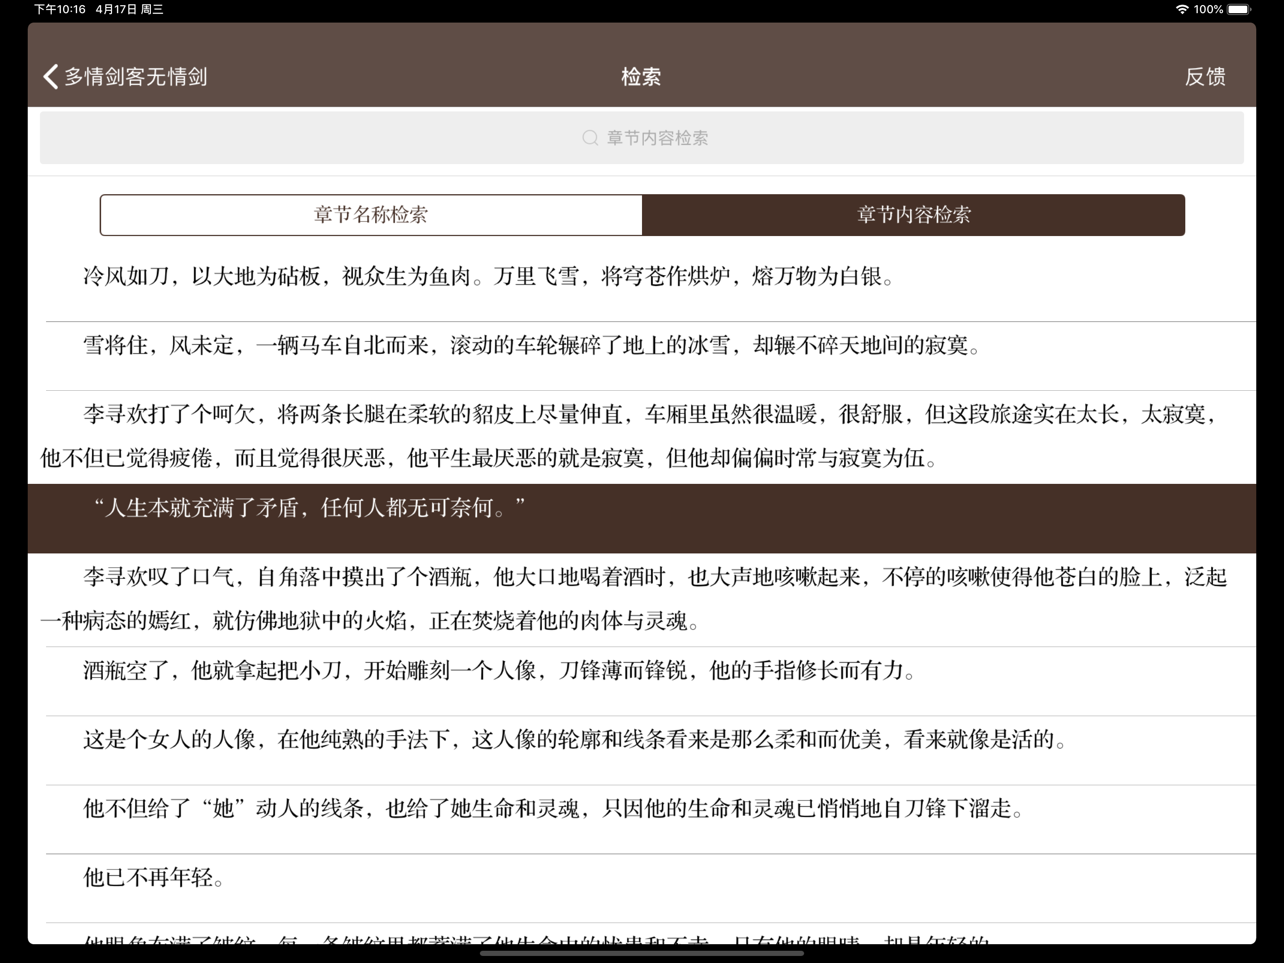Tap the 下午10:16 status bar time

60,9
